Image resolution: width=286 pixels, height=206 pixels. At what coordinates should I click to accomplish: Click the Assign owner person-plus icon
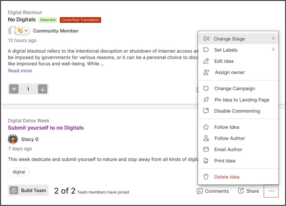(x=206, y=72)
